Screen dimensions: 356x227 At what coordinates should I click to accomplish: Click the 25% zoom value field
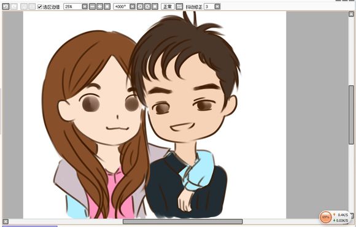tap(72, 7)
